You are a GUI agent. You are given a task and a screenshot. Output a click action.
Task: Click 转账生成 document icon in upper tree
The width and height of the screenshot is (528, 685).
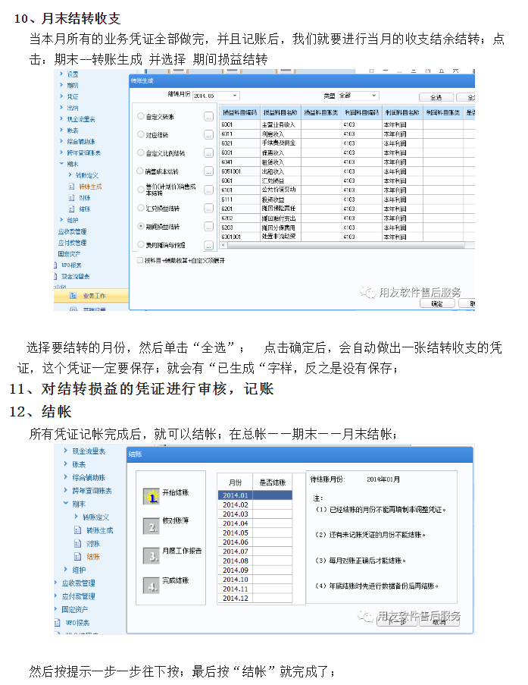(71, 187)
